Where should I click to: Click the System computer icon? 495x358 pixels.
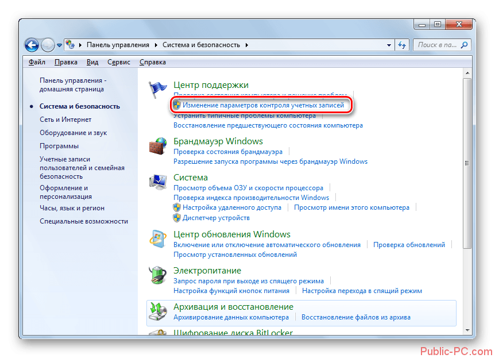158,183
